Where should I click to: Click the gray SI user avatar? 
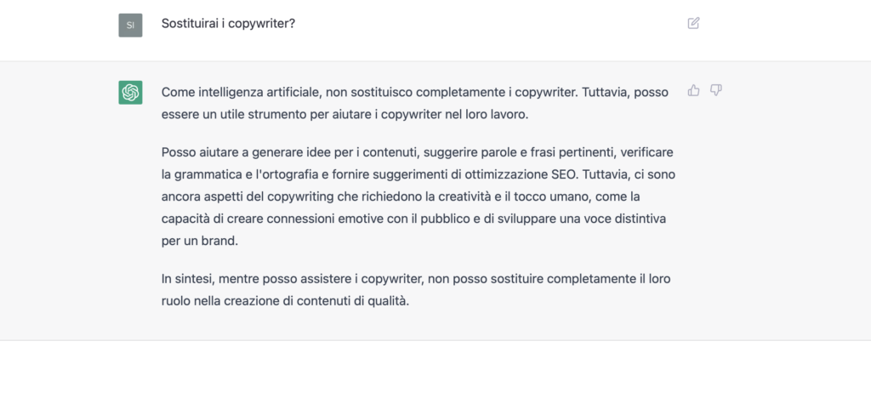[130, 25]
